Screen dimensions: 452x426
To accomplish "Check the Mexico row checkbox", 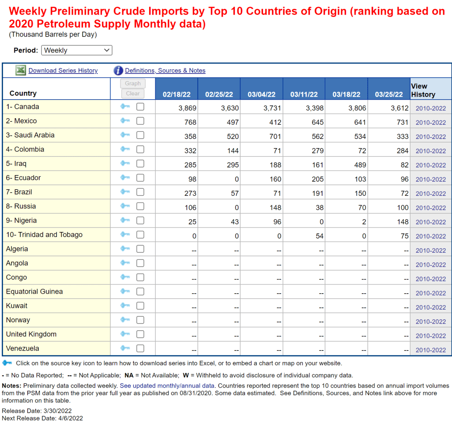I will coord(140,121).
